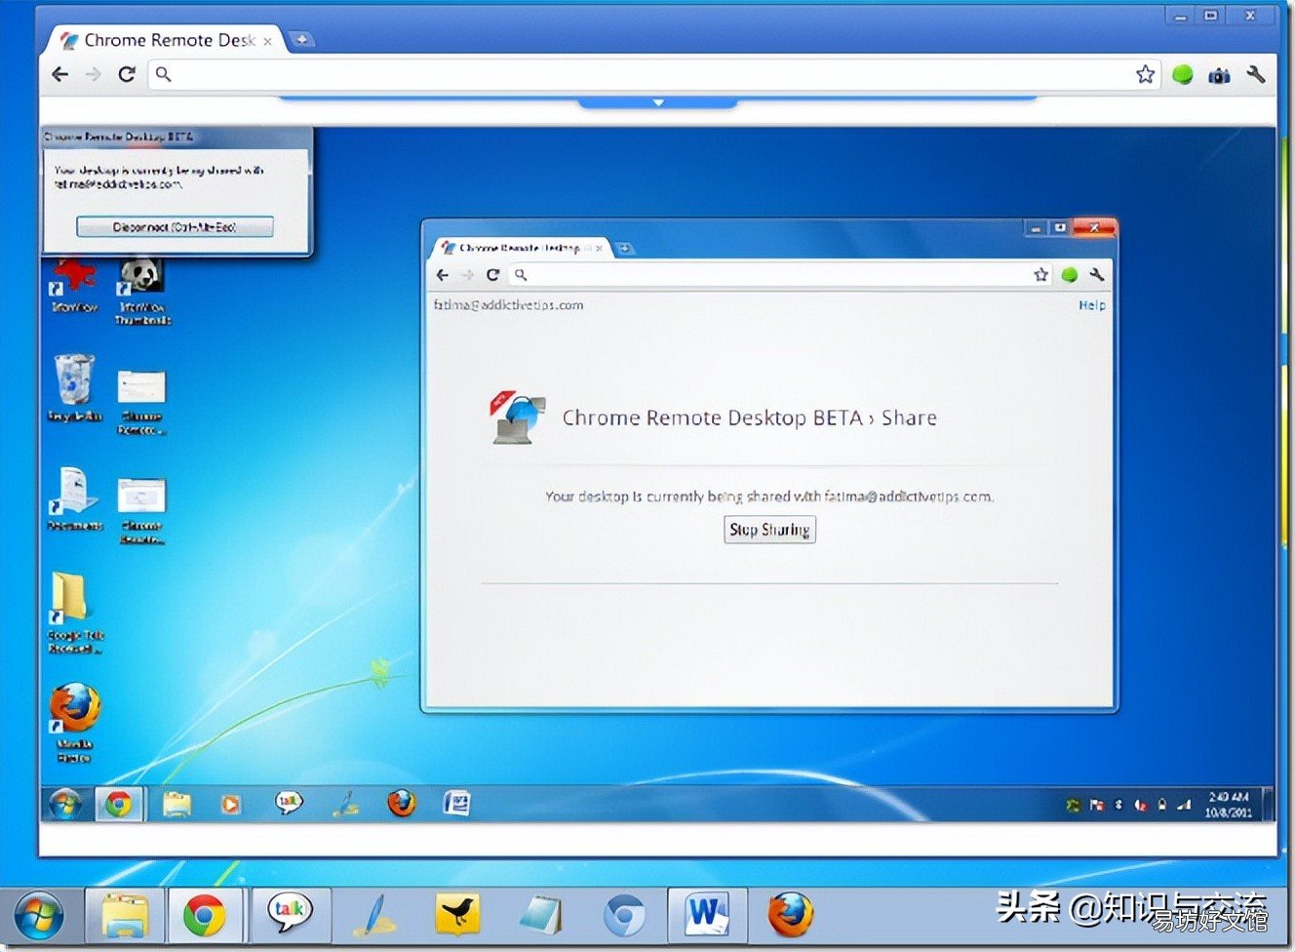Expand the remote session dropdown handle
Screen dimensions: 1295x952
[x=658, y=101]
